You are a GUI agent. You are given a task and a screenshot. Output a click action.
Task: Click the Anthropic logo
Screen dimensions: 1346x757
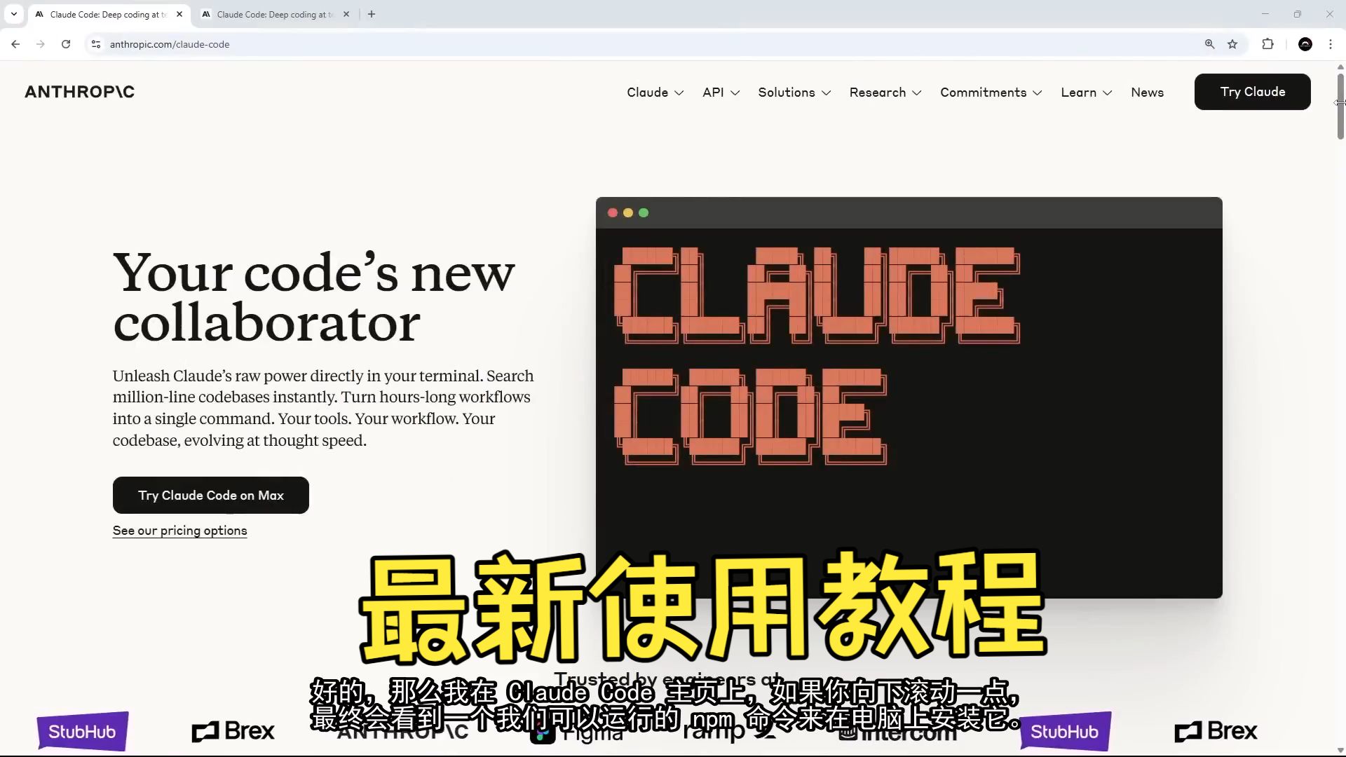pyautogui.click(x=79, y=92)
